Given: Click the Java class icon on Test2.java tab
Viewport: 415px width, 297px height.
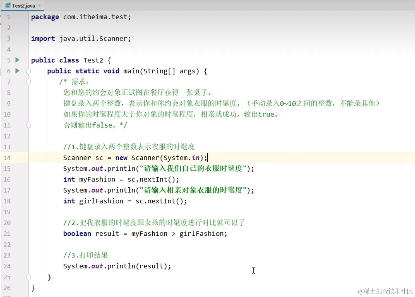Looking at the screenshot, I should click(x=8, y=5).
